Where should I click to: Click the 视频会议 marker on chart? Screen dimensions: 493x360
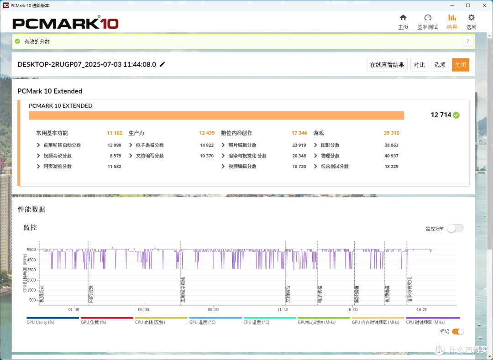click(x=41, y=294)
